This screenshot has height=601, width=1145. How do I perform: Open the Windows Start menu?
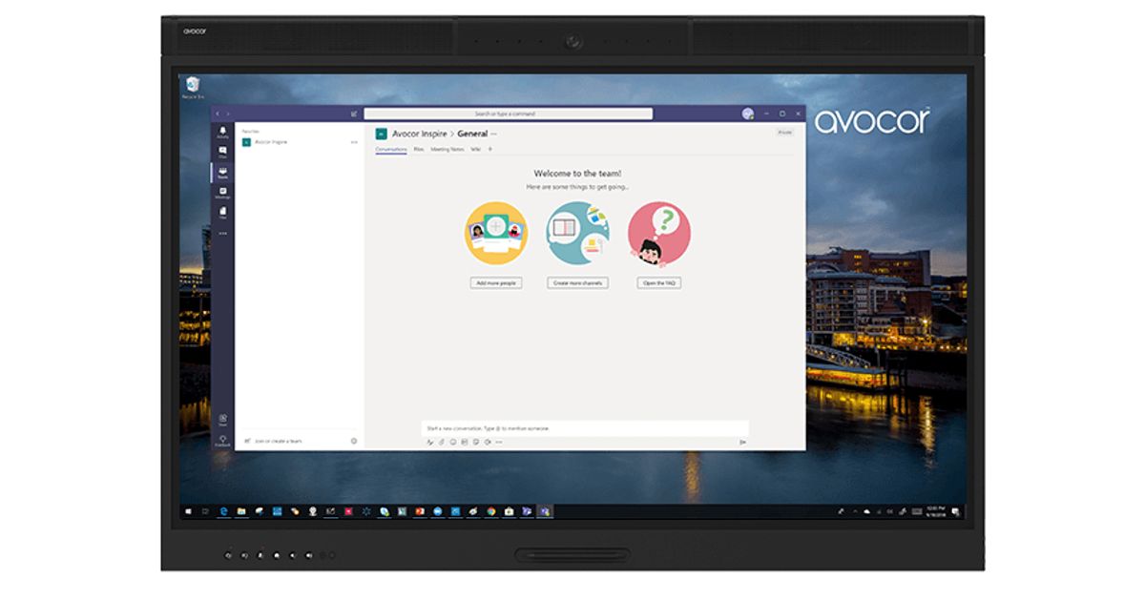(189, 511)
